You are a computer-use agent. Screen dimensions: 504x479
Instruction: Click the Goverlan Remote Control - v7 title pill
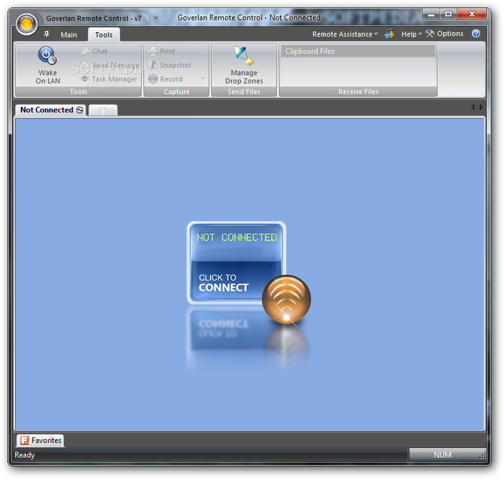[94, 18]
